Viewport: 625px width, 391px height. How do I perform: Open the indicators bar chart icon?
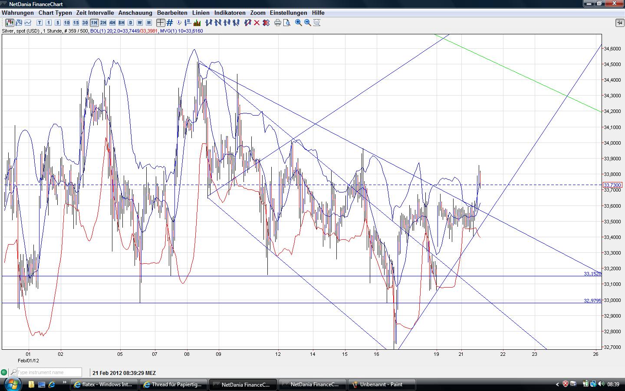(x=197, y=23)
